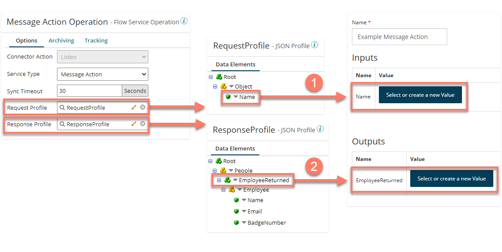This screenshot has height=252, width=502.
Task: Edit Request Profile with the pencil icon
Action: click(134, 107)
